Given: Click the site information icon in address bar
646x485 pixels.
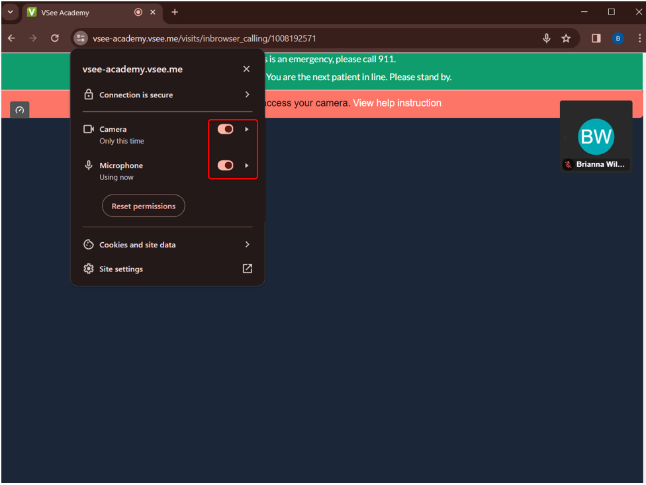Looking at the screenshot, I should pyautogui.click(x=81, y=38).
